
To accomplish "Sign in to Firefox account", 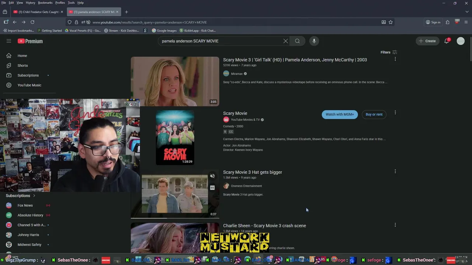I will (x=433, y=22).
